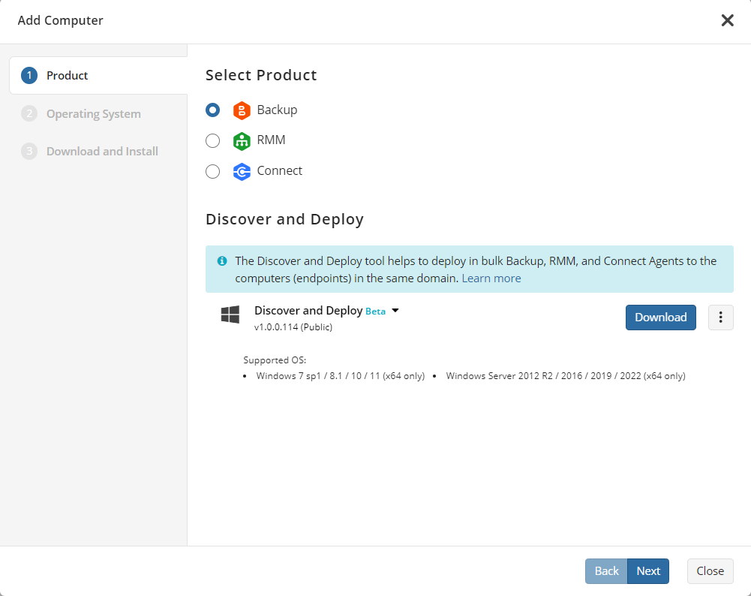Click the Discover and Deploy section heading
Viewport: 751px width, 596px height.
point(284,219)
